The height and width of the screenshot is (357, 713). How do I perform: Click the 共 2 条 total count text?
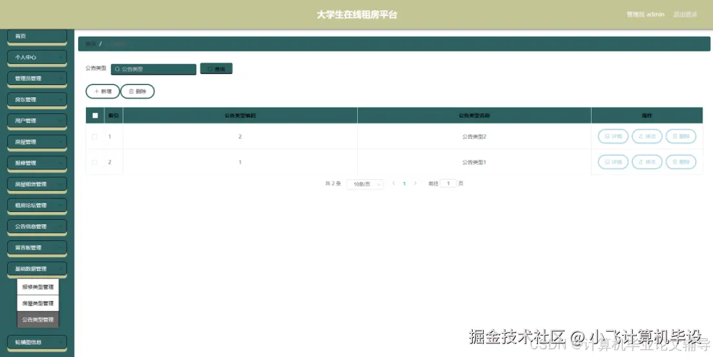point(333,184)
